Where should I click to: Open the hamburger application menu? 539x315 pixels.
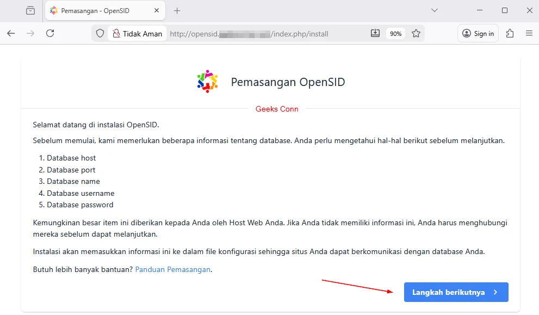point(529,33)
